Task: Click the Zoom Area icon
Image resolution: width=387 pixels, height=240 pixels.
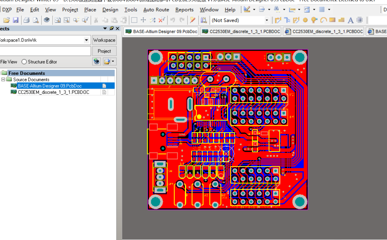Action: [x=67, y=20]
